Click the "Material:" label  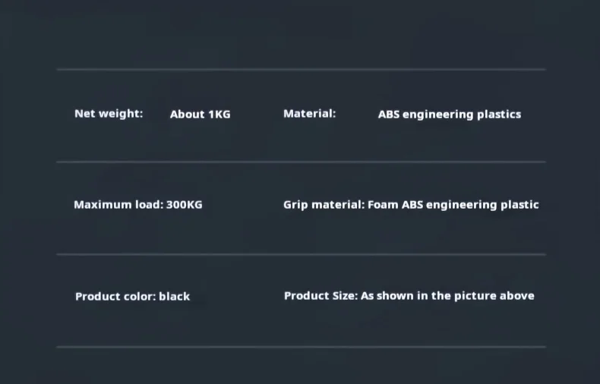point(309,114)
